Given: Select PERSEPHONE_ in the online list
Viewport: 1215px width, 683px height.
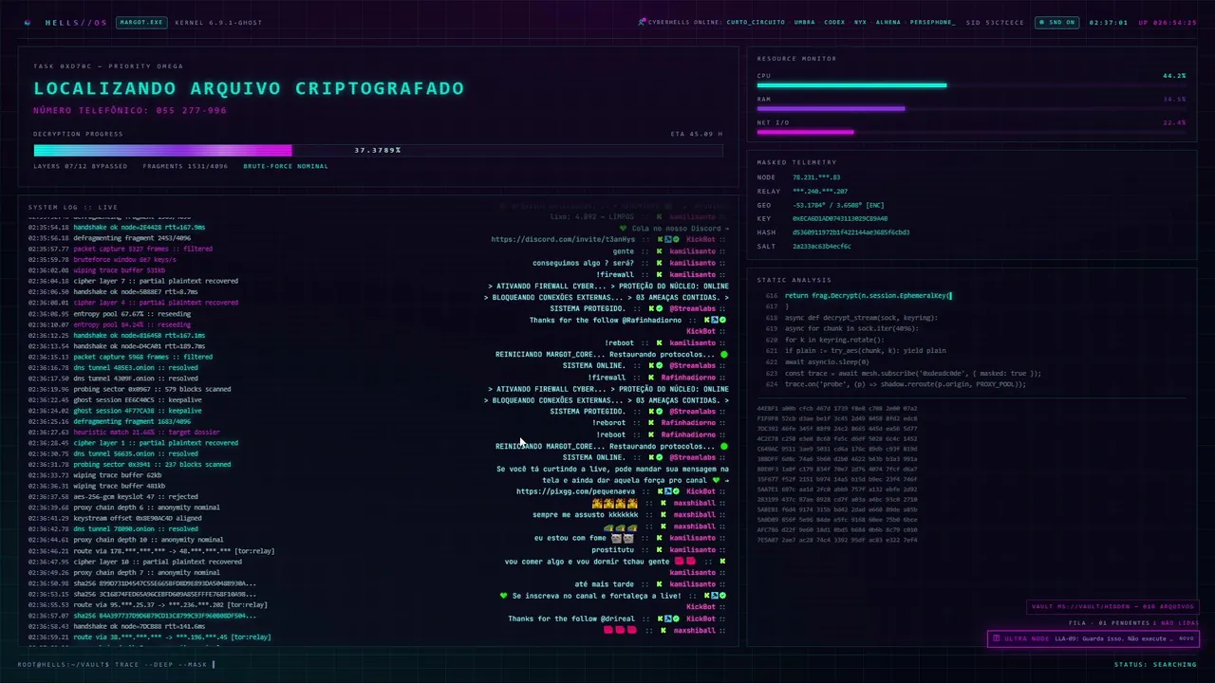Looking at the screenshot, I should (933, 22).
